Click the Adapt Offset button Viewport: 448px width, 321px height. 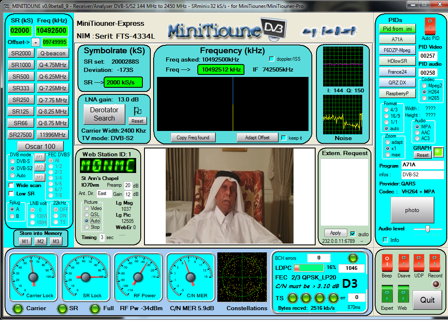[x=257, y=138]
